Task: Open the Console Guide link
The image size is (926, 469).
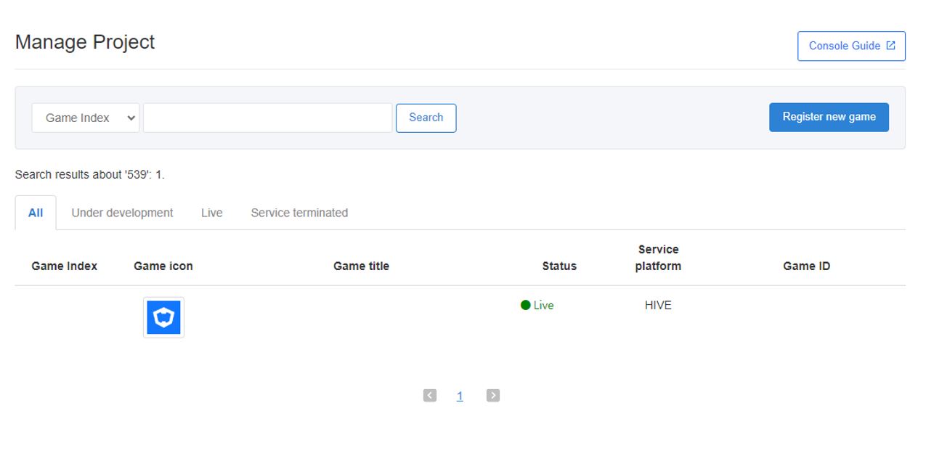Action: click(851, 46)
